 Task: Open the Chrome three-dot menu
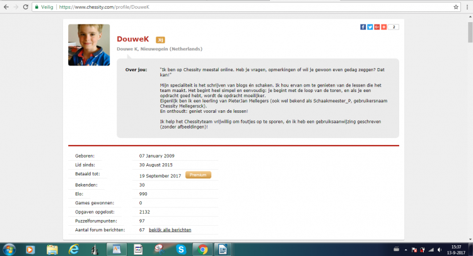click(x=467, y=7)
